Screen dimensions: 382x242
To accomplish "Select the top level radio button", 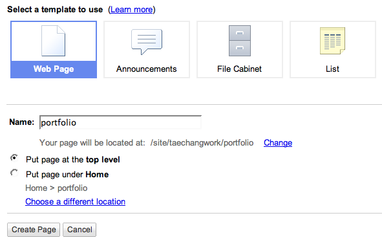I will tap(14, 158).
